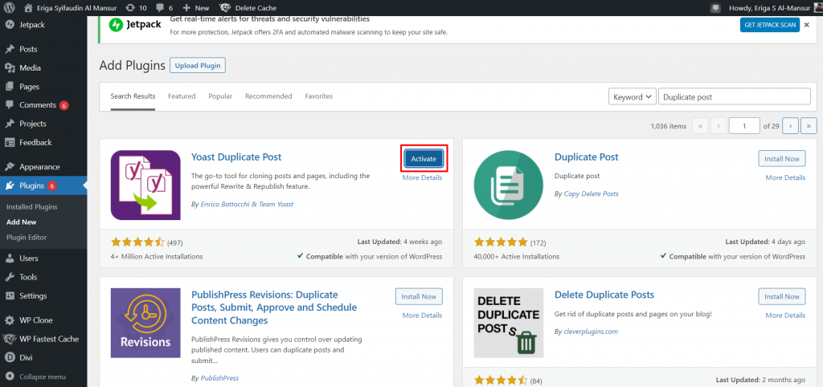Open author PublishPress link
The width and height of the screenshot is (823, 387).
(x=219, y=377)
